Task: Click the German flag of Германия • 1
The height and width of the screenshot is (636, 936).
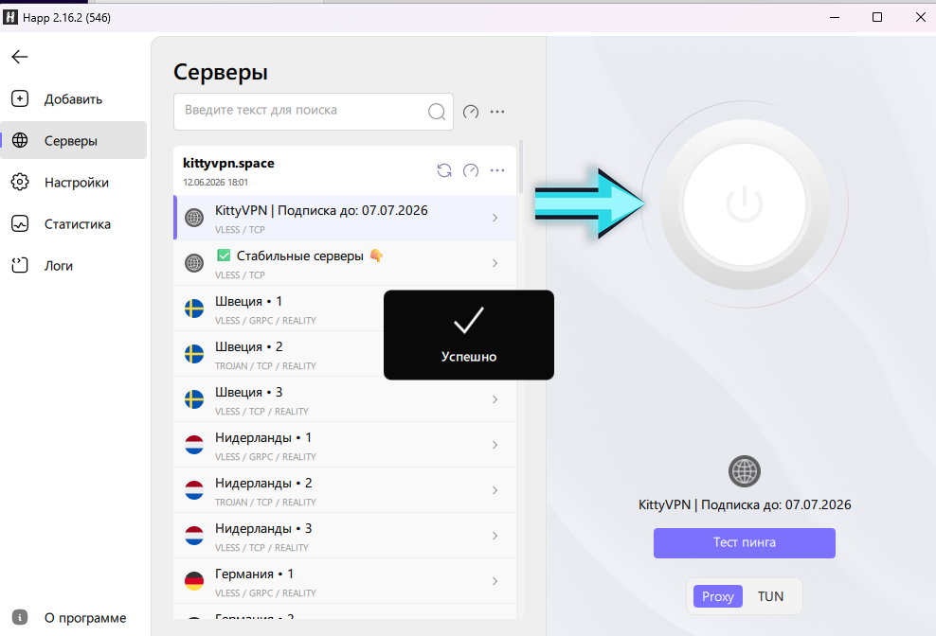Action: tap(194, 580)
